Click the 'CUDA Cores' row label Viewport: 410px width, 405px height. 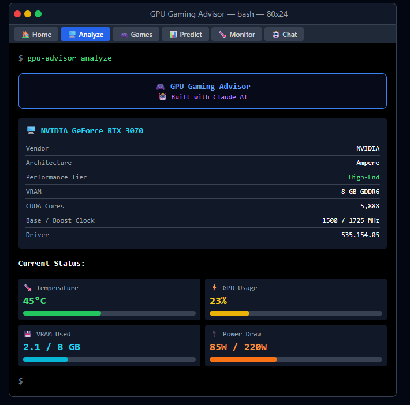click(44, 206)
